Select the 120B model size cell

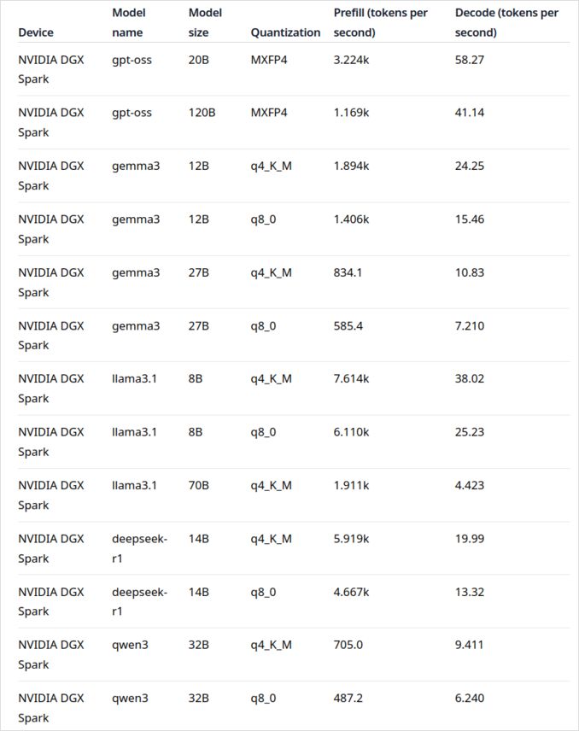point(202,113)
